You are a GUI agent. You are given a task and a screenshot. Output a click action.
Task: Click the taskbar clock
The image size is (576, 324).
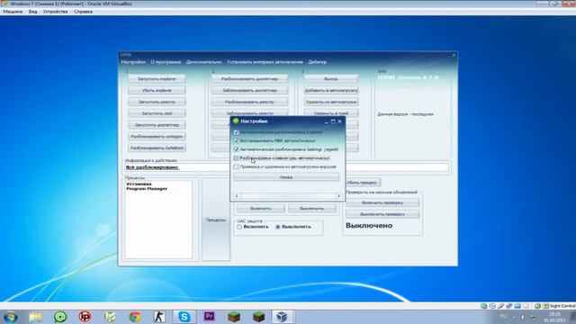tap(554, 318)
